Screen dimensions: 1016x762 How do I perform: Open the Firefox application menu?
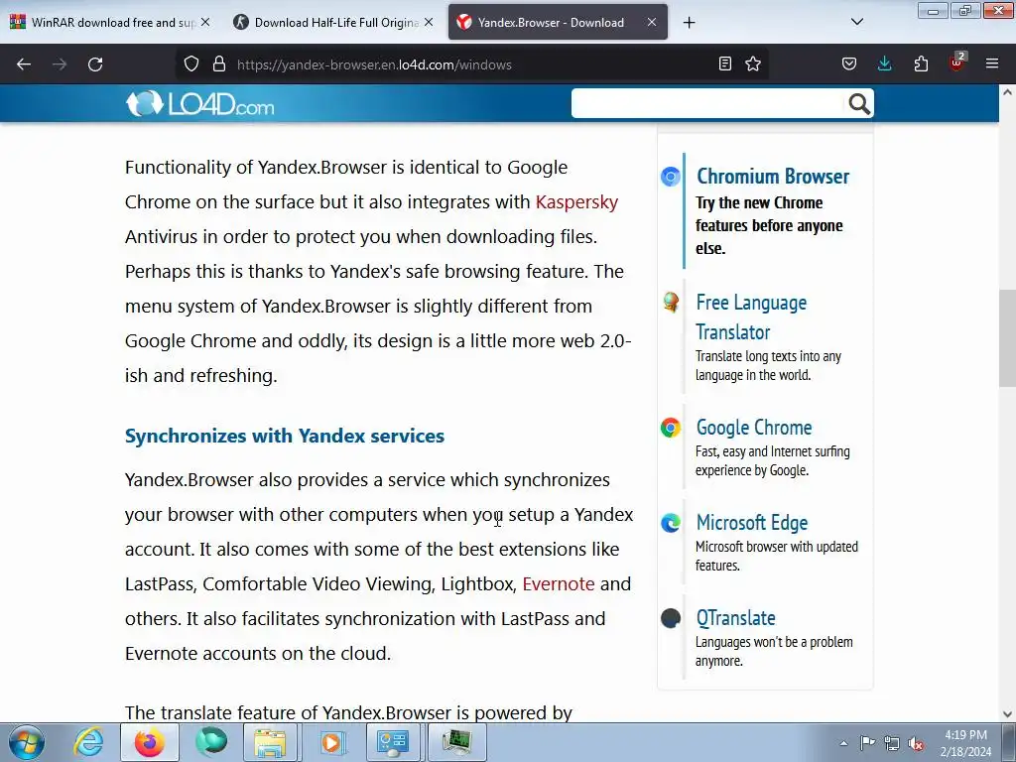point(992,63)
